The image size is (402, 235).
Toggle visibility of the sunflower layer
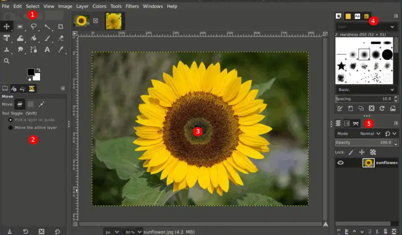click(x=340, y=162)
